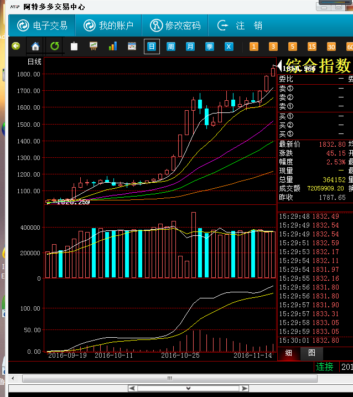Click tick row 15:29:57 1833.31
Image resolution: width=353 pixels, height=397 pixels.
point(309,314)
